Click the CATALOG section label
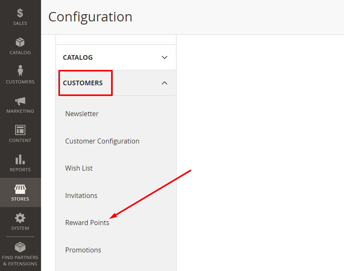Image resolution: width=344 pixels, height=271 pixels. pos(78,57)
